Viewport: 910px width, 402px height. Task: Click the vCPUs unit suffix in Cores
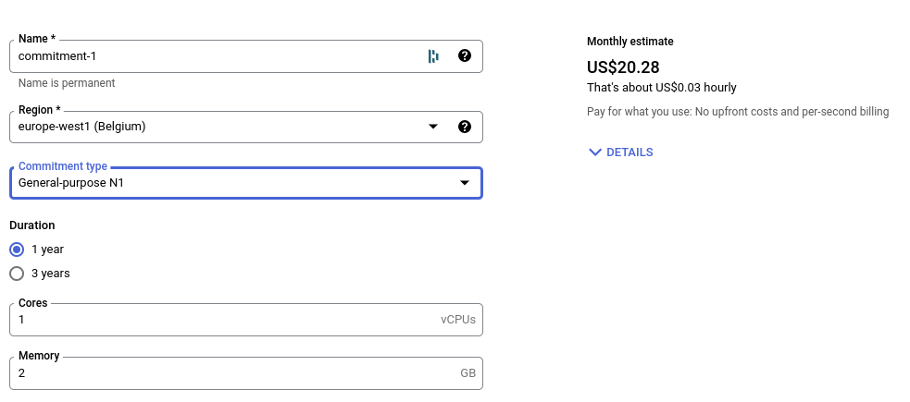(457, 320)
